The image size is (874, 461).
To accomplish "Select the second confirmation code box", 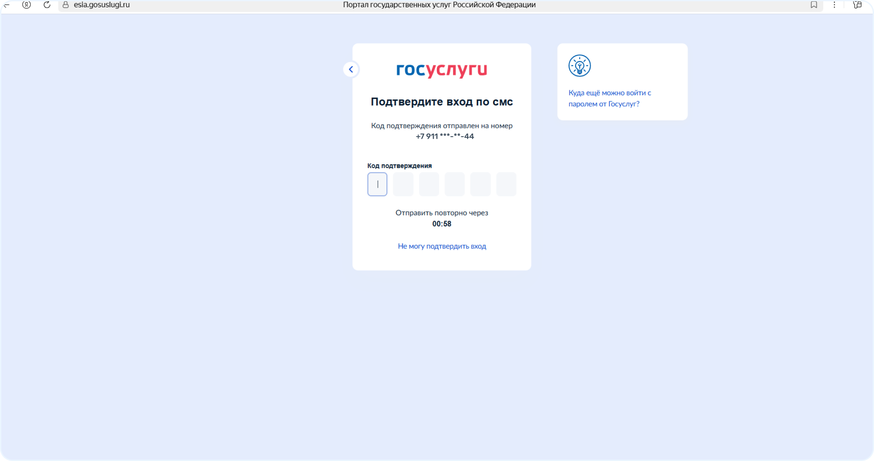I will [403, 184].
